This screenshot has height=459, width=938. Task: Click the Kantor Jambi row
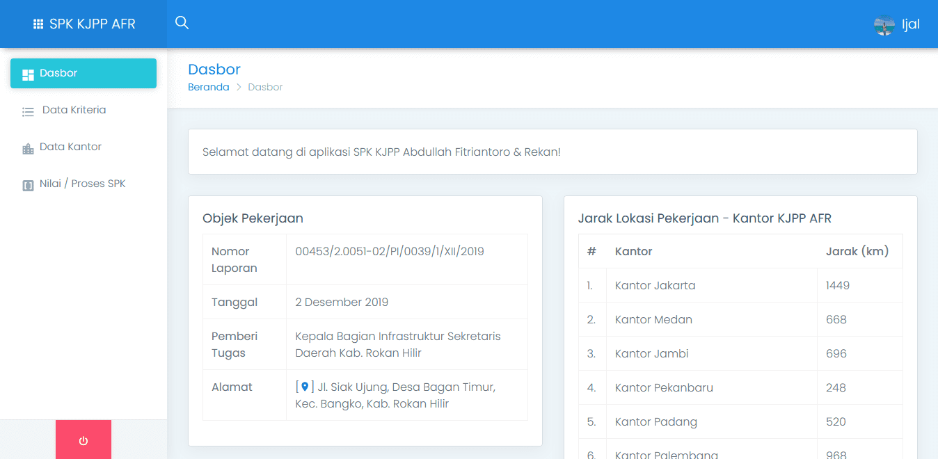(740, 353)
